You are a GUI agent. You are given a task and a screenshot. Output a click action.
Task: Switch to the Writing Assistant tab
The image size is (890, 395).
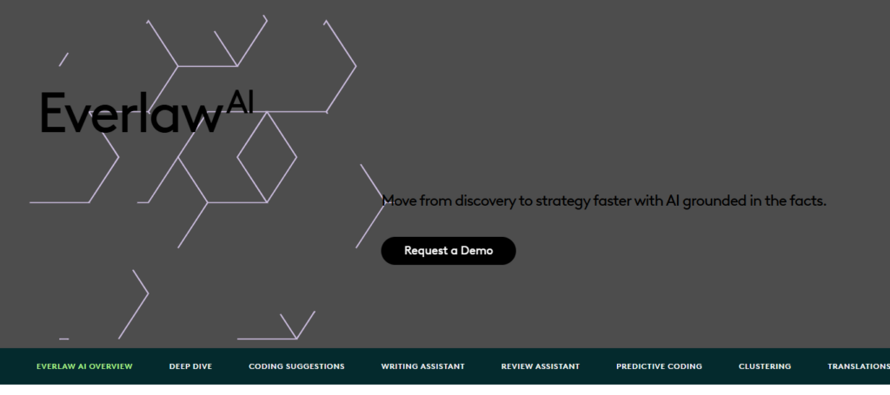coord(423,366)
